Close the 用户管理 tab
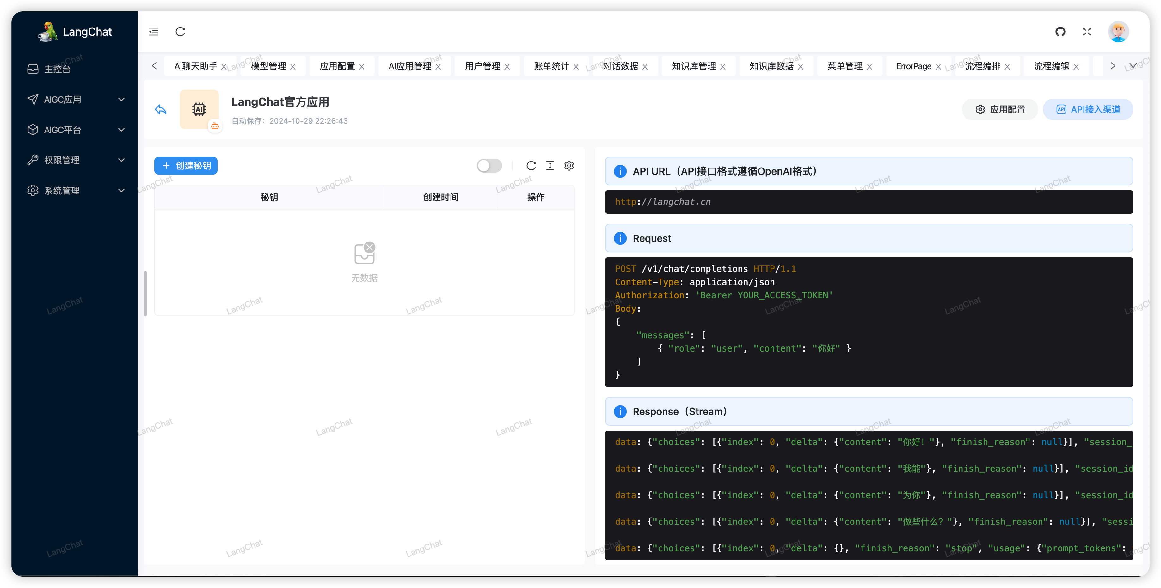 (507, 67)
